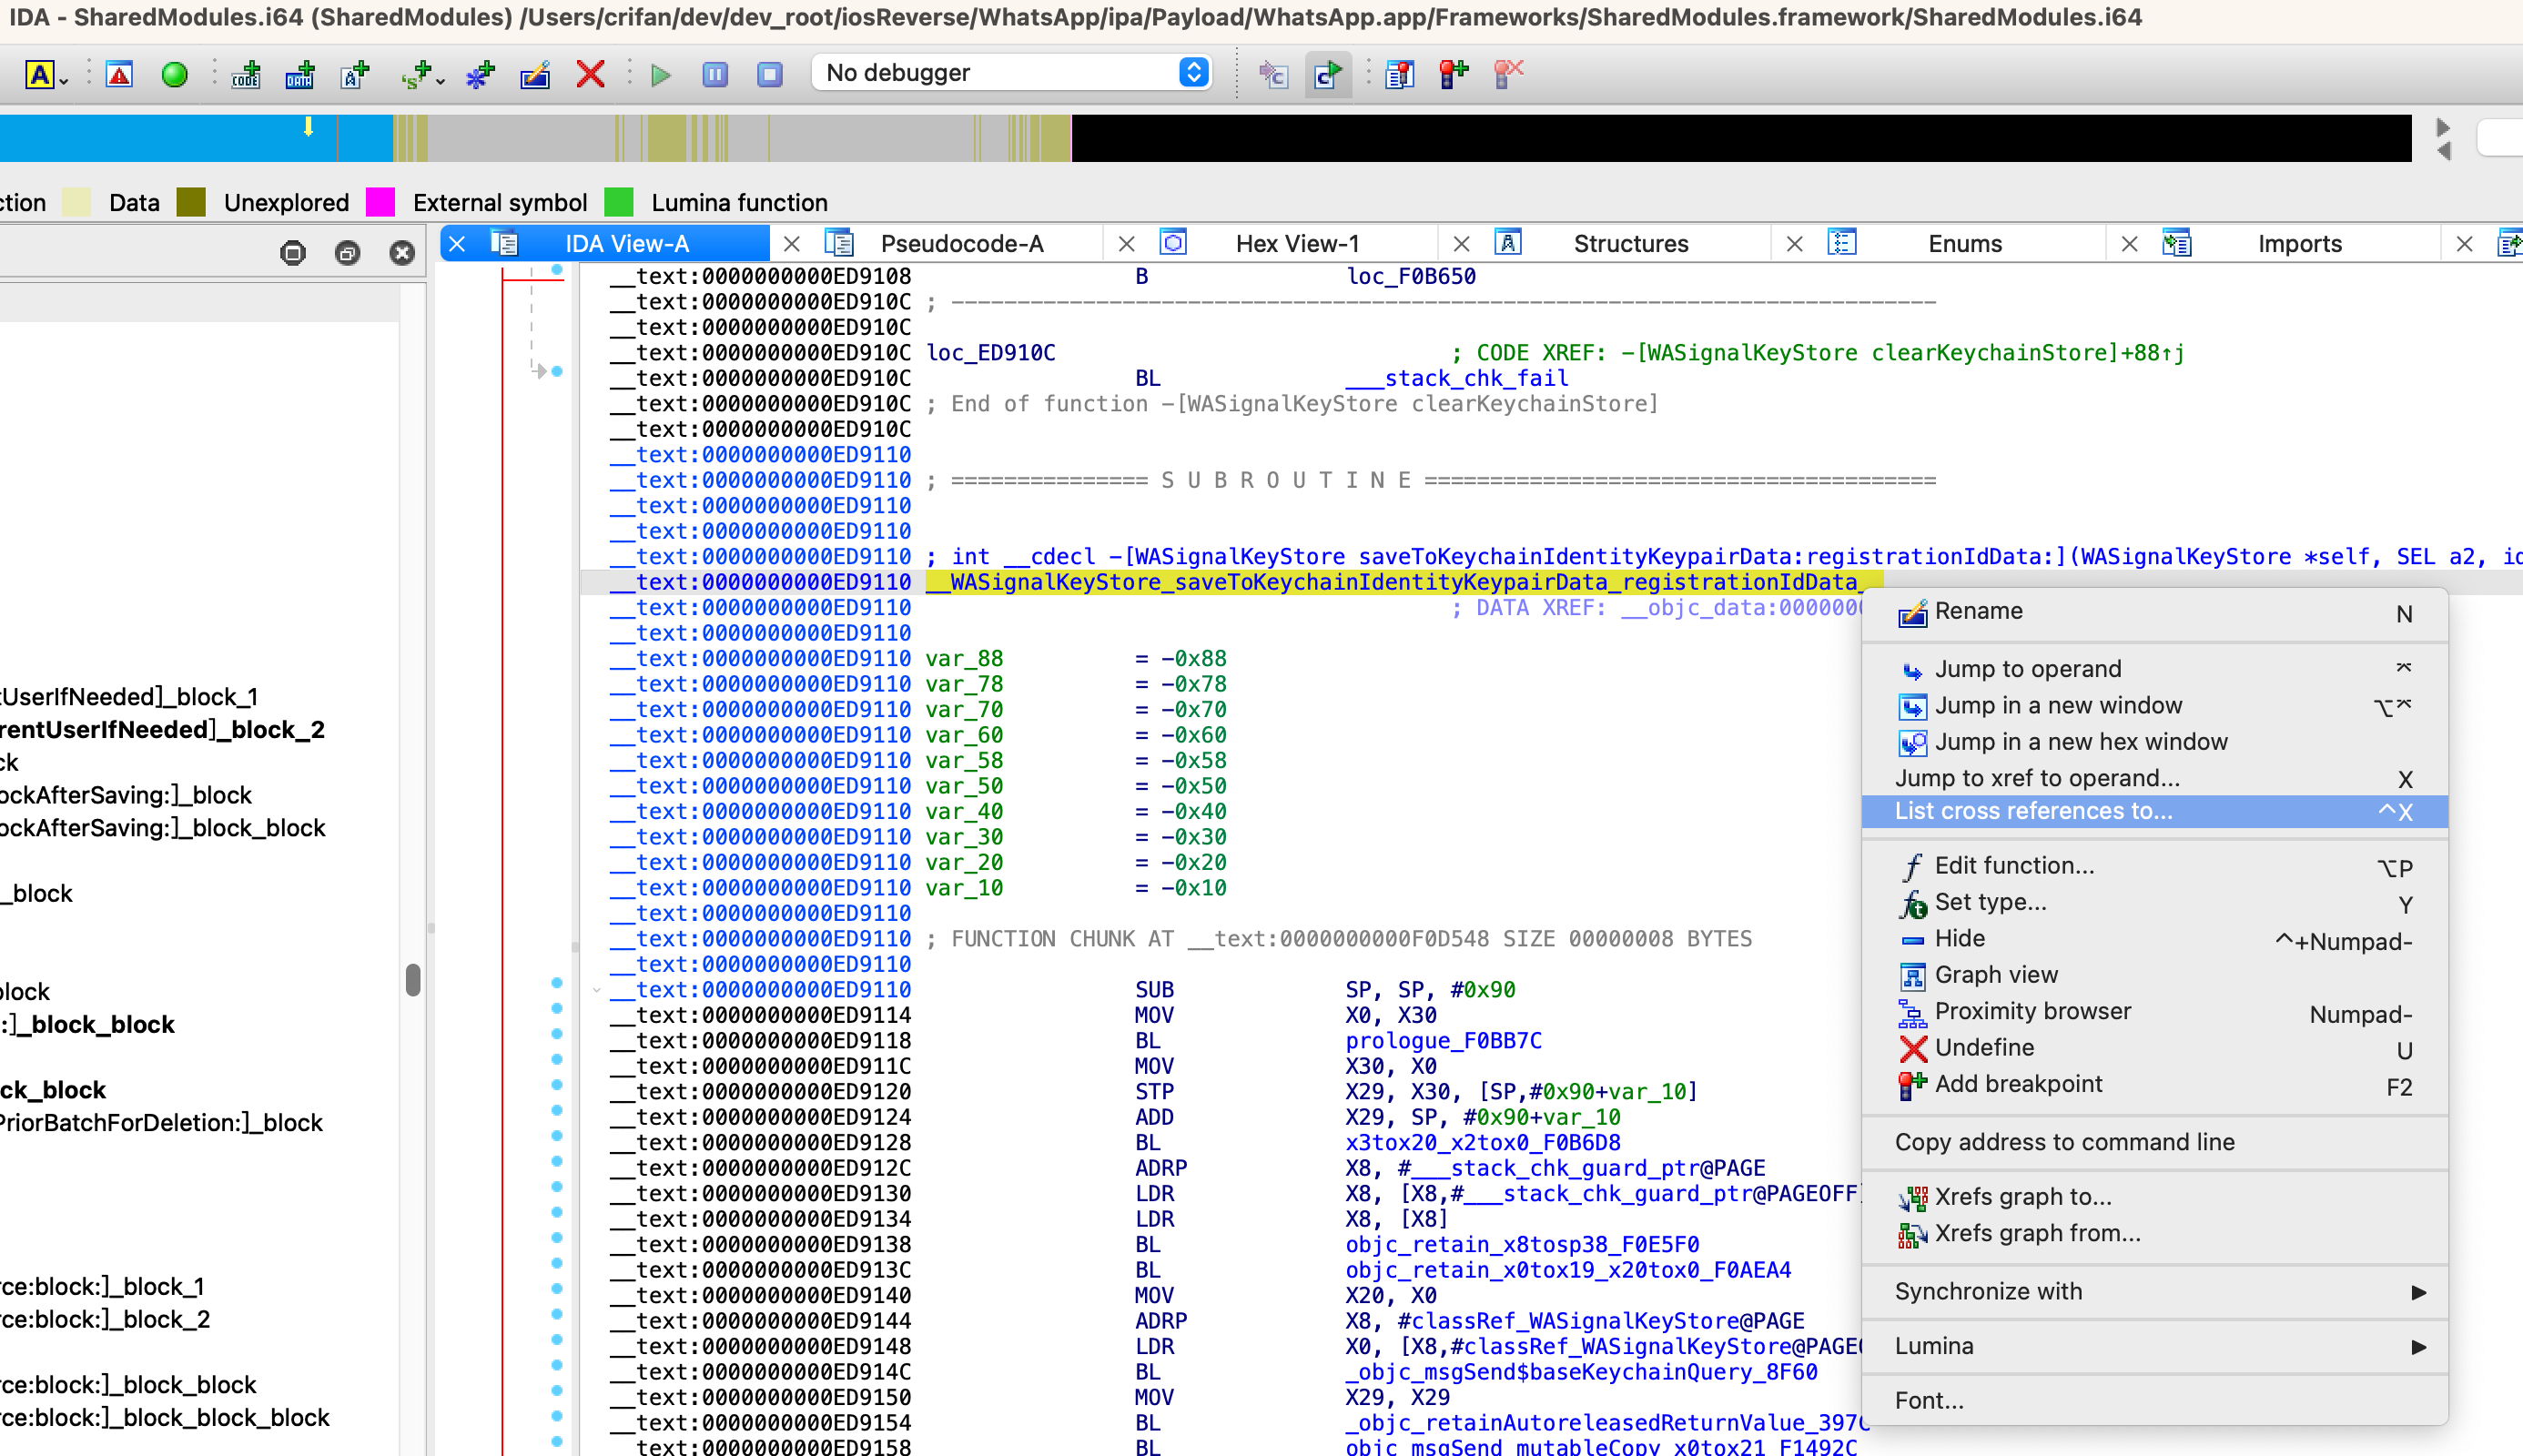Screen dimensions: 2523x1456
Task: Click the add breakpoint toolbar icon
Action: click(1454, 74)
